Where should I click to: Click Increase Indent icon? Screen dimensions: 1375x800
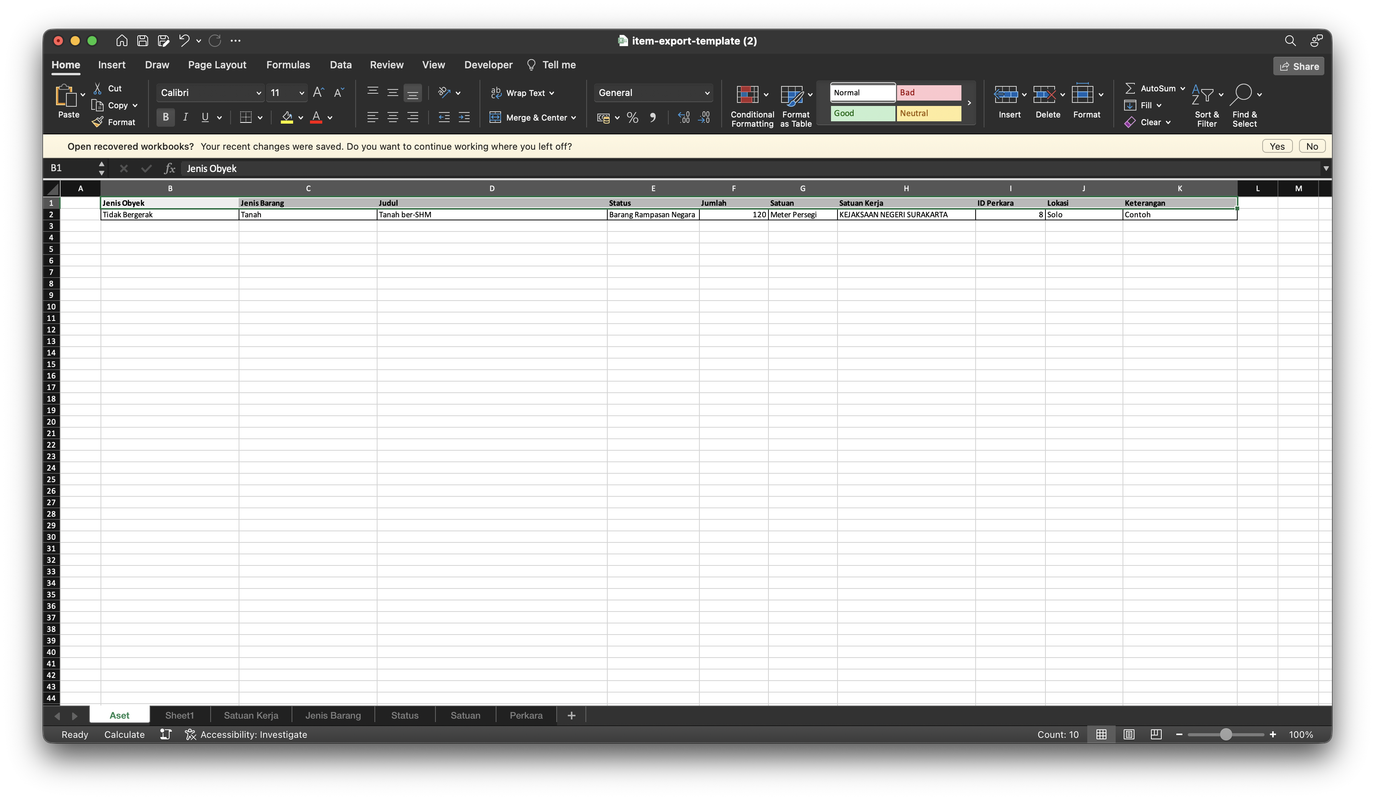464,117
